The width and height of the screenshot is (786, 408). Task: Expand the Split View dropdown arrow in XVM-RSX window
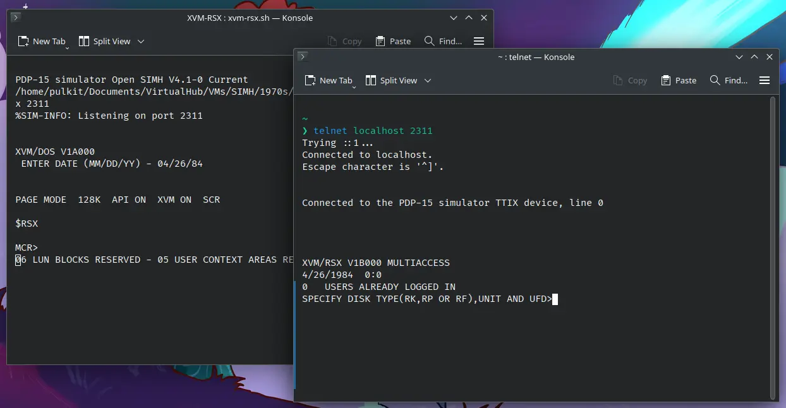tap(142, 41)
